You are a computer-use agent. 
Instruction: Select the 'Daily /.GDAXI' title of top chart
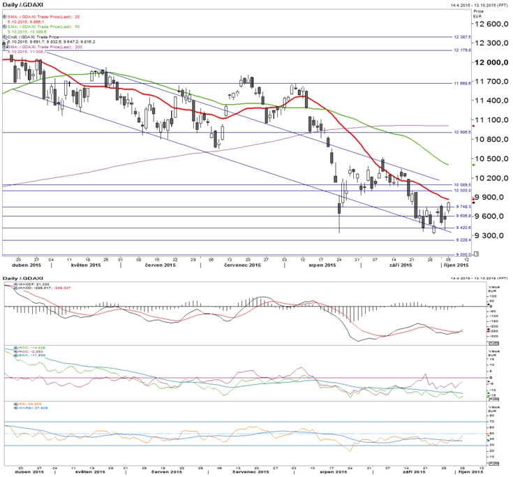pos(22,5)
